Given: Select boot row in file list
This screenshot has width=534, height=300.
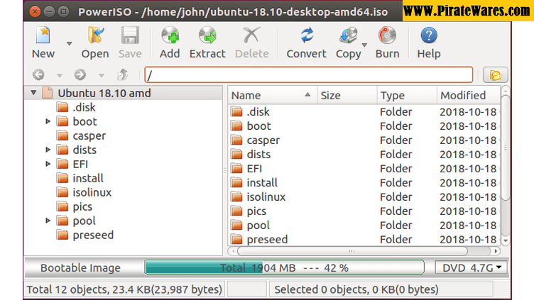Looking at the screenshot, I should (x=364, y=126).
